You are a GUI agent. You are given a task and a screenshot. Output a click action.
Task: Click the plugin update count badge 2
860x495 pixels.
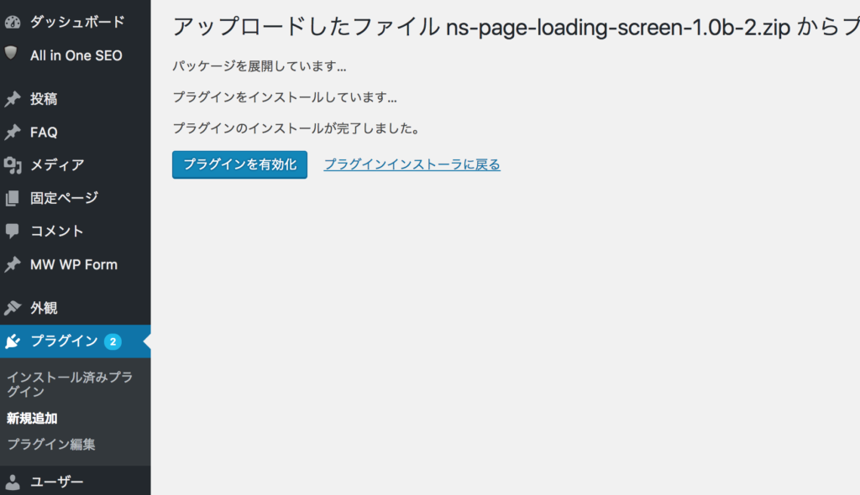[113, 341]
